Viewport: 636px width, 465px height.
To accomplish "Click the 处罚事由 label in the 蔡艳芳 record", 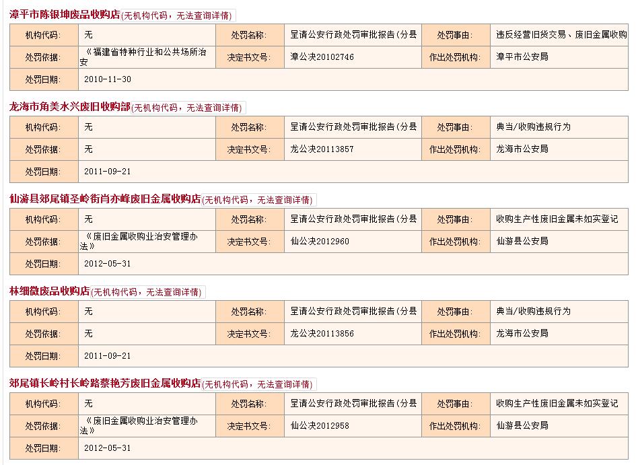I will tap(455, 404).
